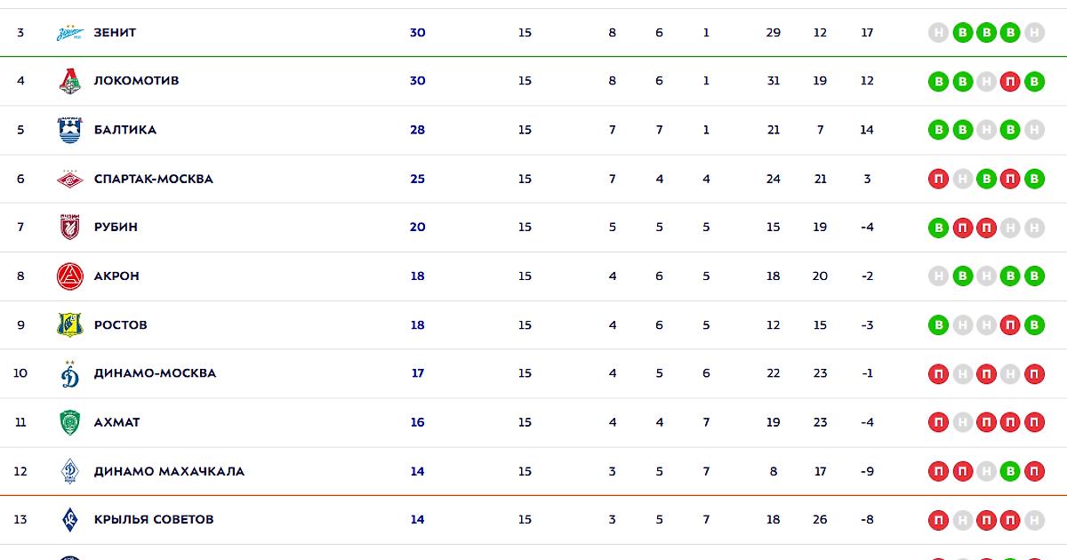The height and width of the screenshot is (560, 1067).
Task: Click the Dynamo Makhachkala logo
Action: click(x=69, y=471)
